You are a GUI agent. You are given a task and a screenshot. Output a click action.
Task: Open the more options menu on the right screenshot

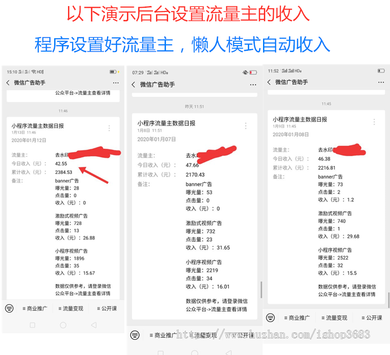381,82
